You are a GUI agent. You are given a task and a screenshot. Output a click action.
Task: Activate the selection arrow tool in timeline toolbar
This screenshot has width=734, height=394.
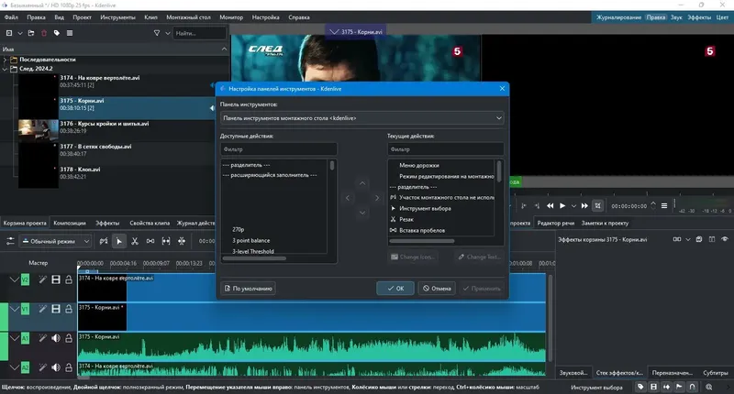coord(119,241)
